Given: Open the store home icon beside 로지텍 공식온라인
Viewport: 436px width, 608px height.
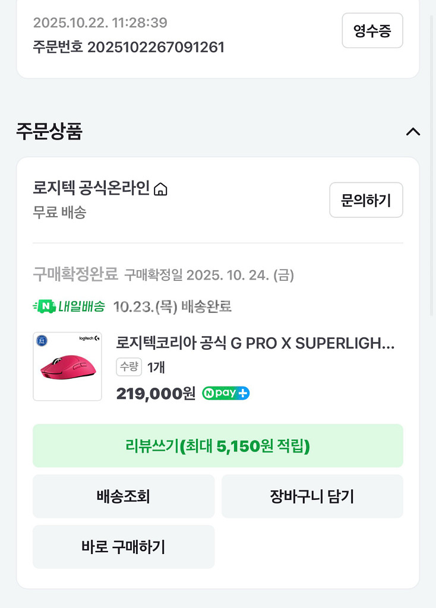Looking at the screenshot, I should pos(160,189).
